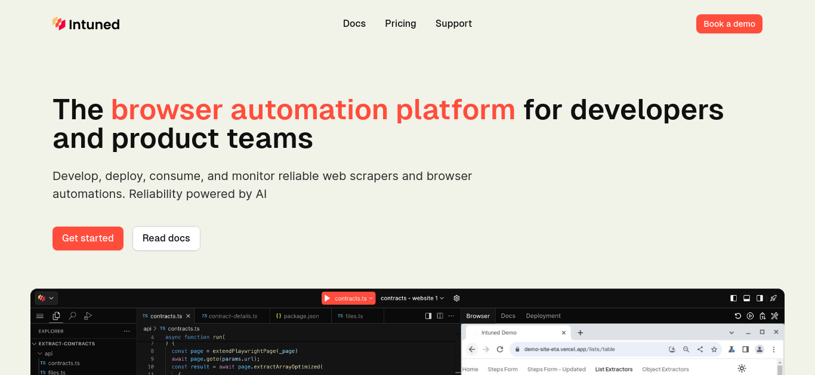Open the tab search chevron in embedded browser
815x375 pixels.
pyautogui.click(x=732, y=332)
